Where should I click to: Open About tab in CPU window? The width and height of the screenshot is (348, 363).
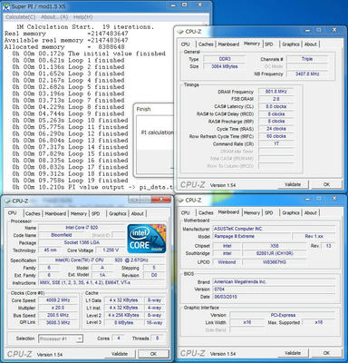click(137, 213)
